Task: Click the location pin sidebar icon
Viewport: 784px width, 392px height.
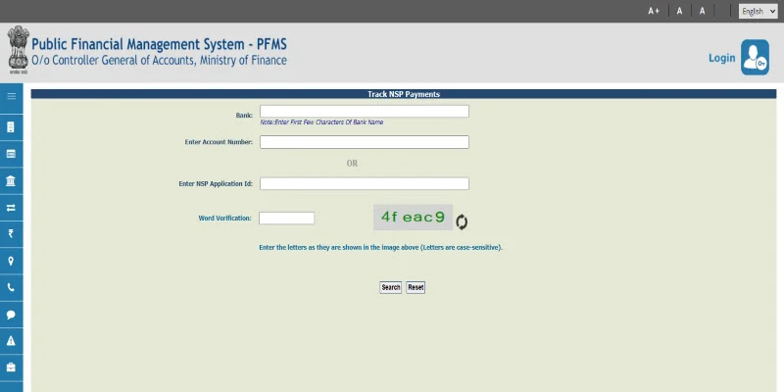Action: [x=11, y=261]
